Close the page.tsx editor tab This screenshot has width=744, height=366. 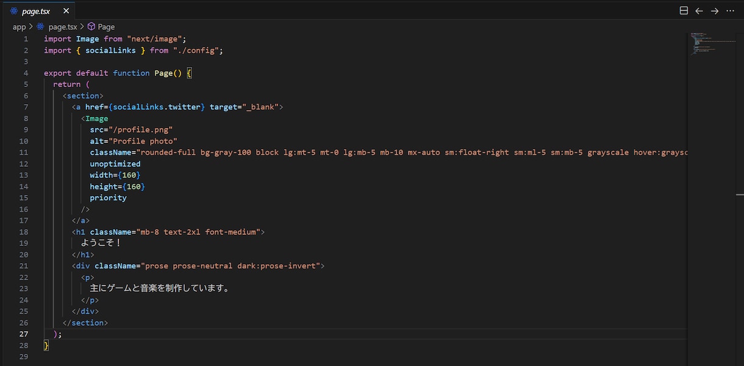pyautogui.click(x=66, y=11)
